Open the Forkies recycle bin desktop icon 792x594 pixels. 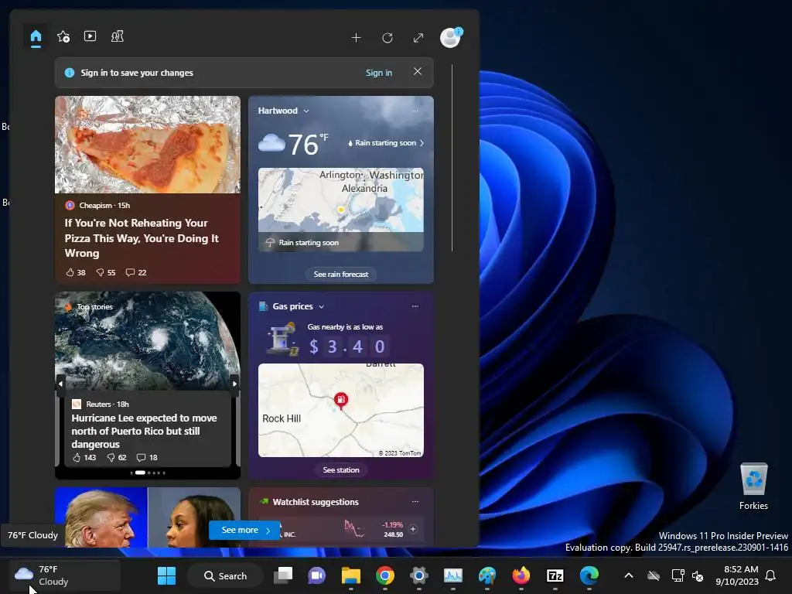coord(753,486)
